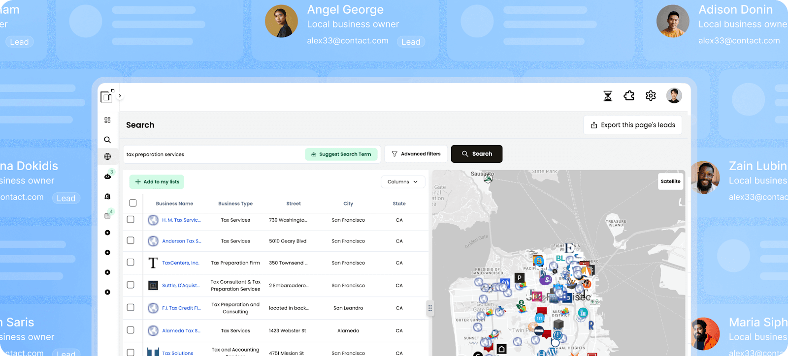The image size is (788, 356).
Task: Grab the vertical dots panel divider handle
Action: click(430, 308)
